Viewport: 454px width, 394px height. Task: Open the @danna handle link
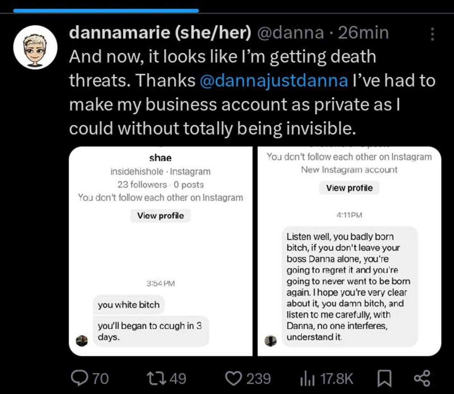[291, 33]
